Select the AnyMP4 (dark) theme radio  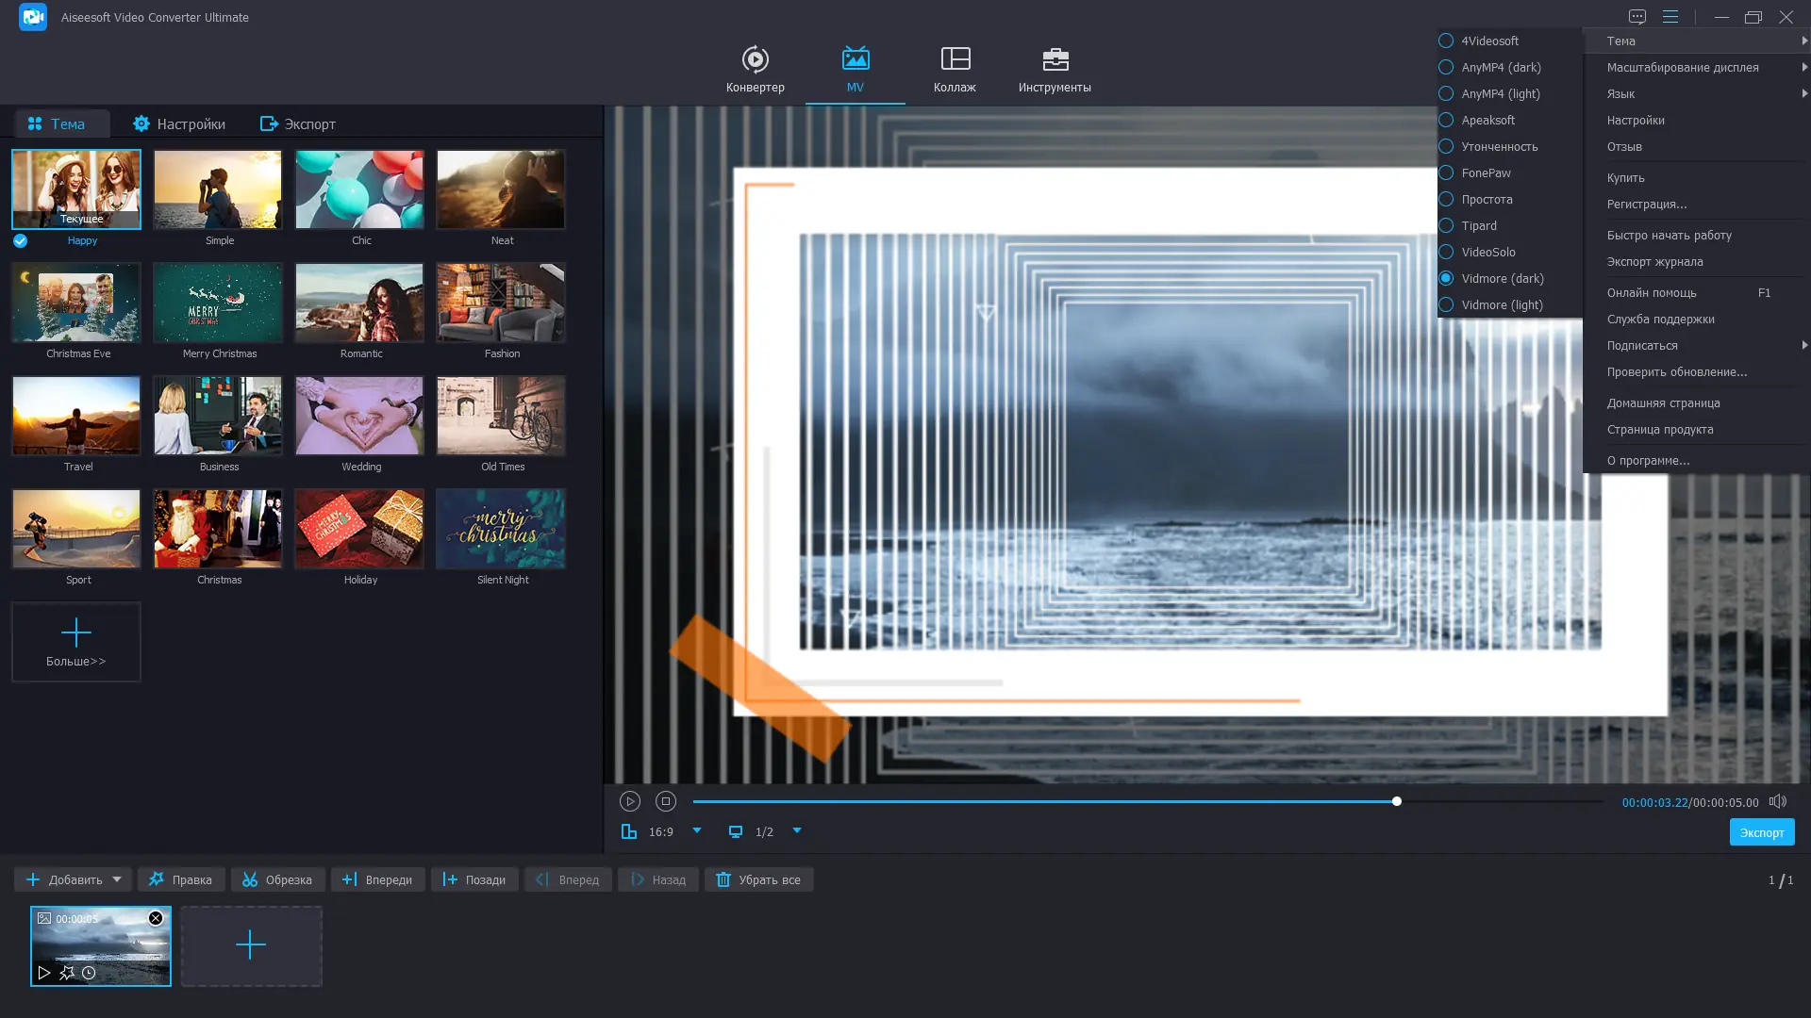(1446, 67)
